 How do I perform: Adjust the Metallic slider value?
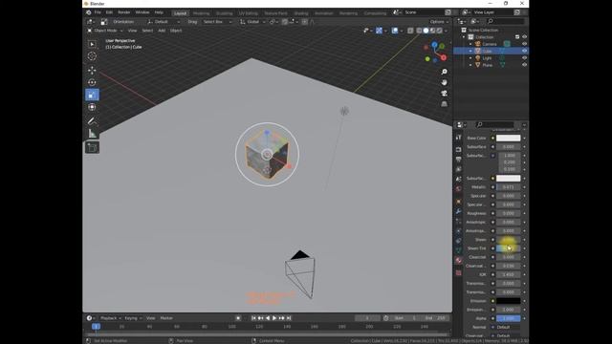[508, 187]
